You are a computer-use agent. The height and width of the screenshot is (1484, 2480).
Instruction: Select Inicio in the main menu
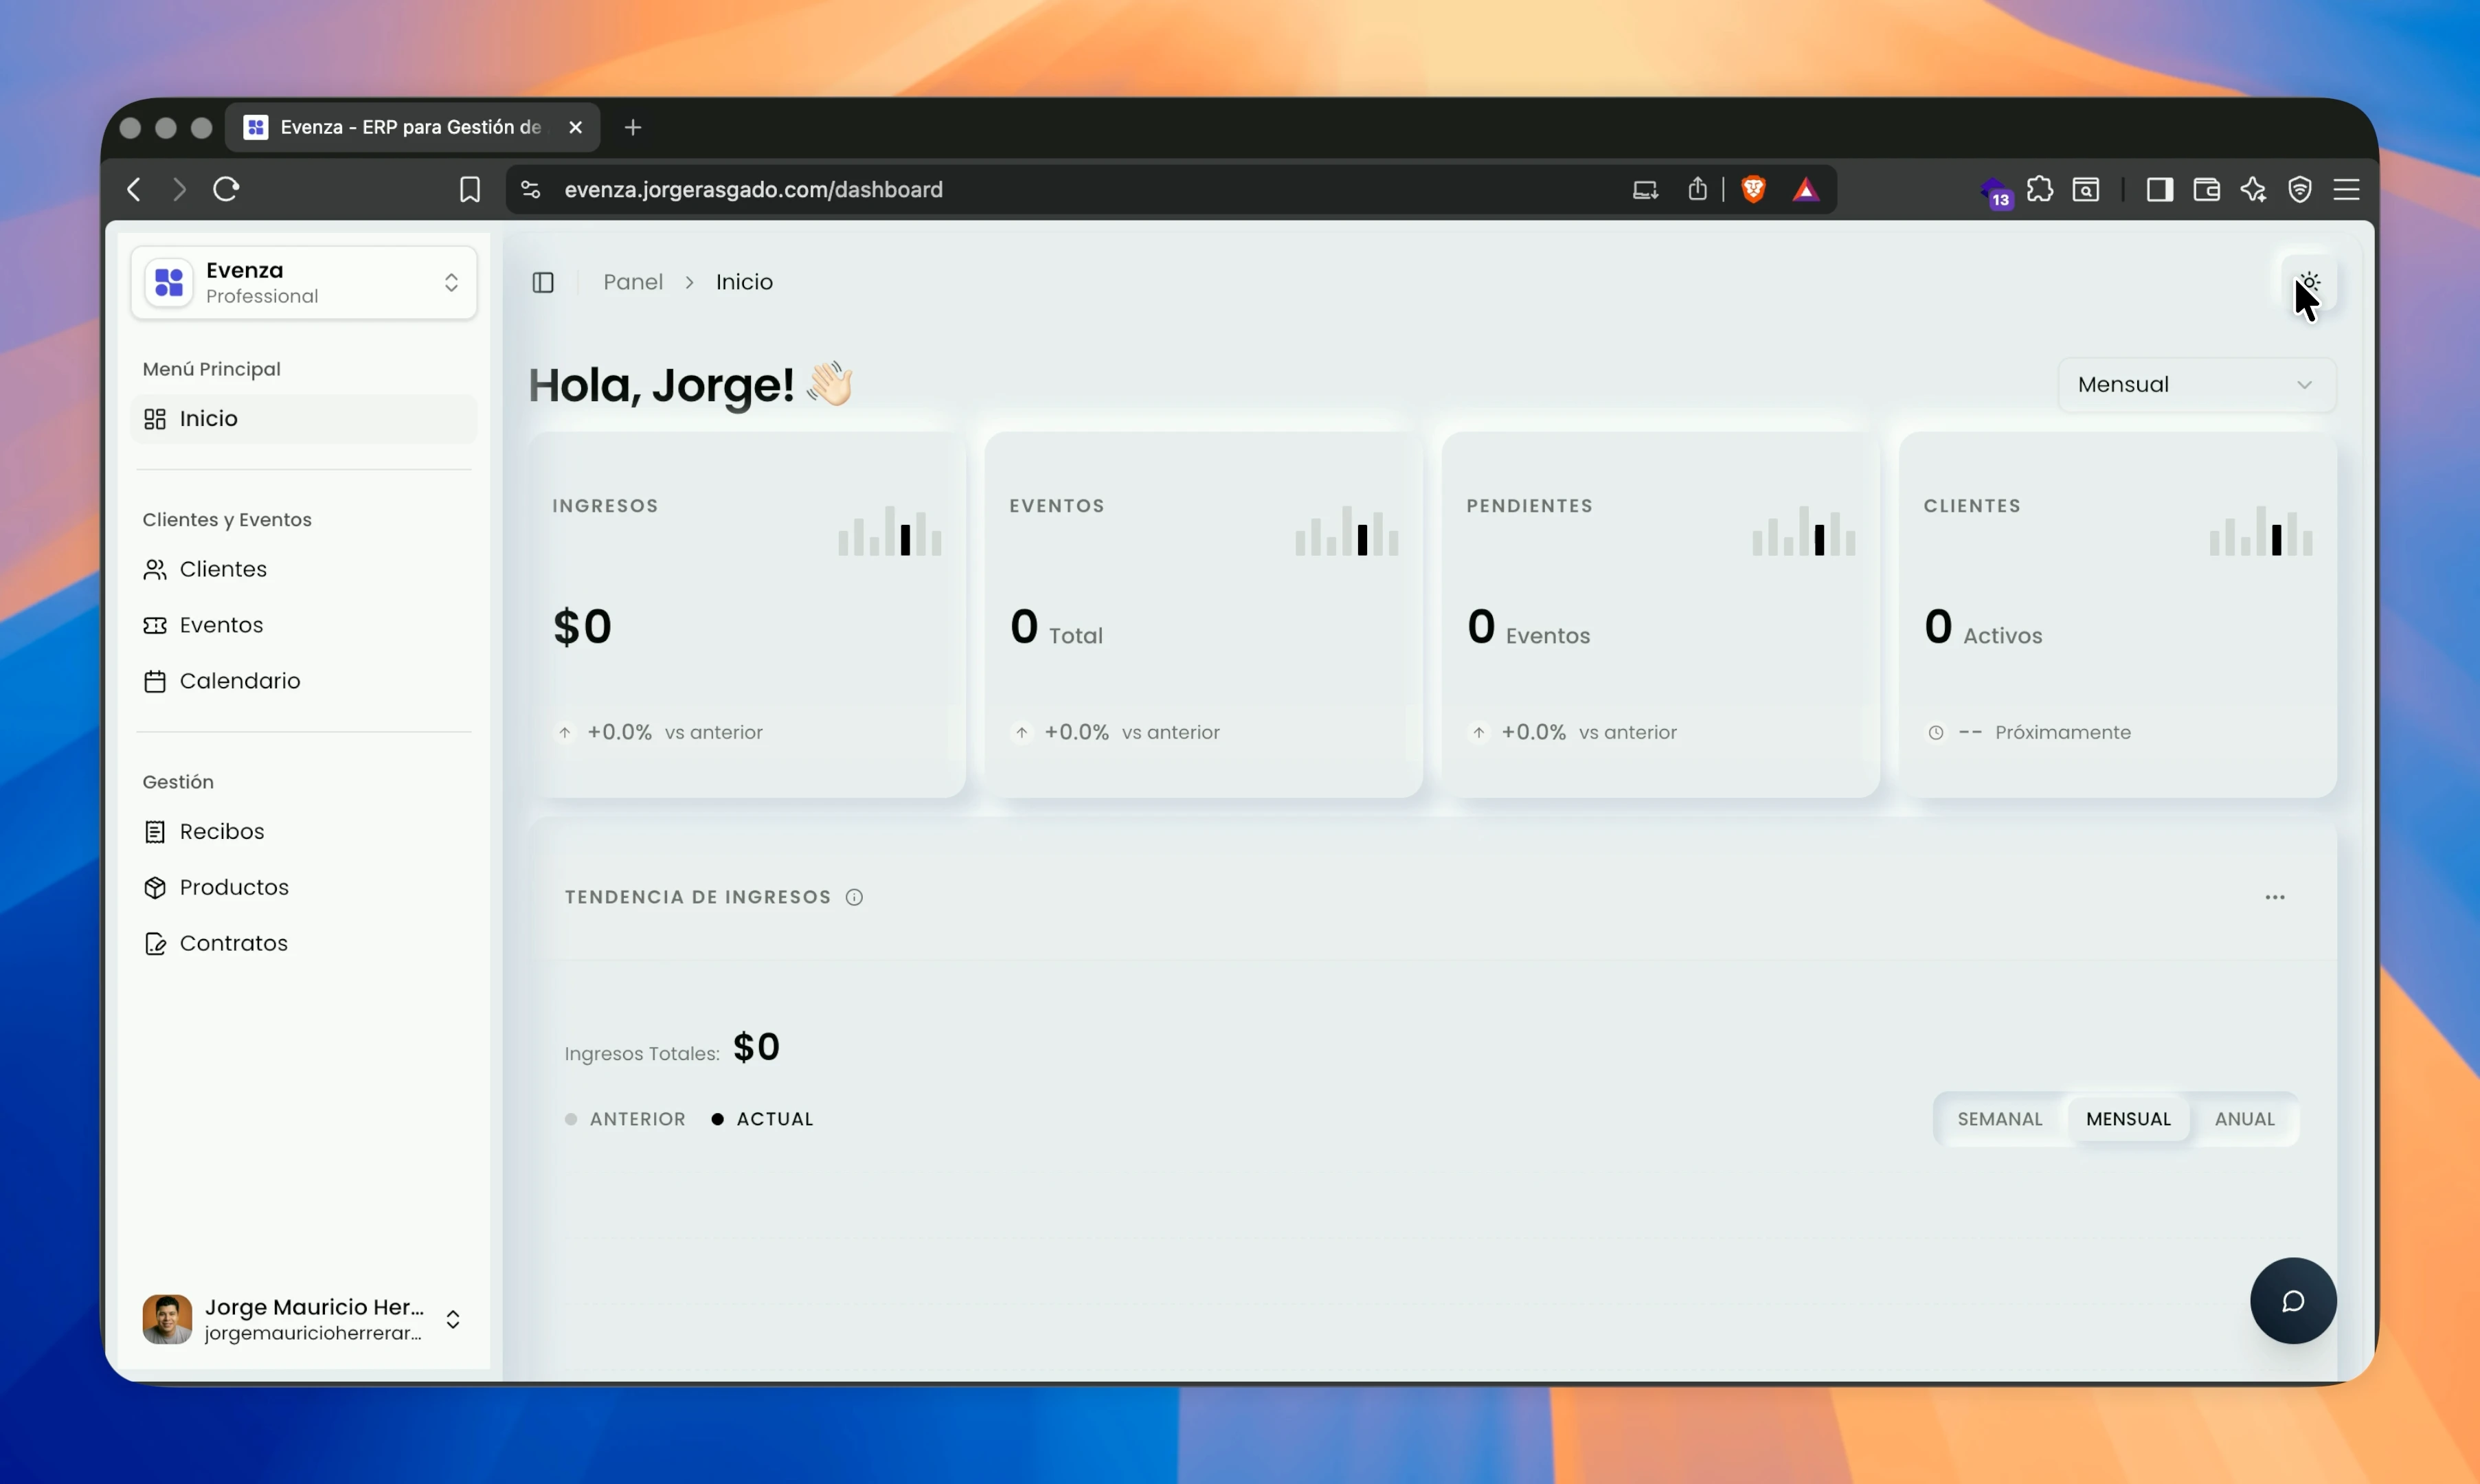tap(207, 418)
